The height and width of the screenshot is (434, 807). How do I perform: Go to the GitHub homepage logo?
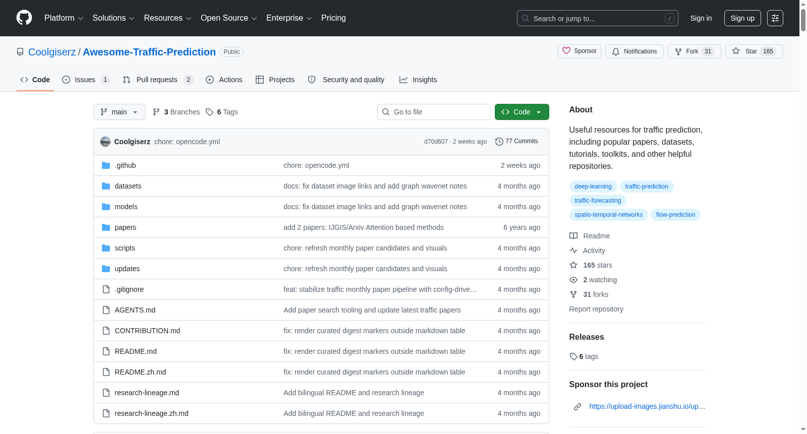24,18
